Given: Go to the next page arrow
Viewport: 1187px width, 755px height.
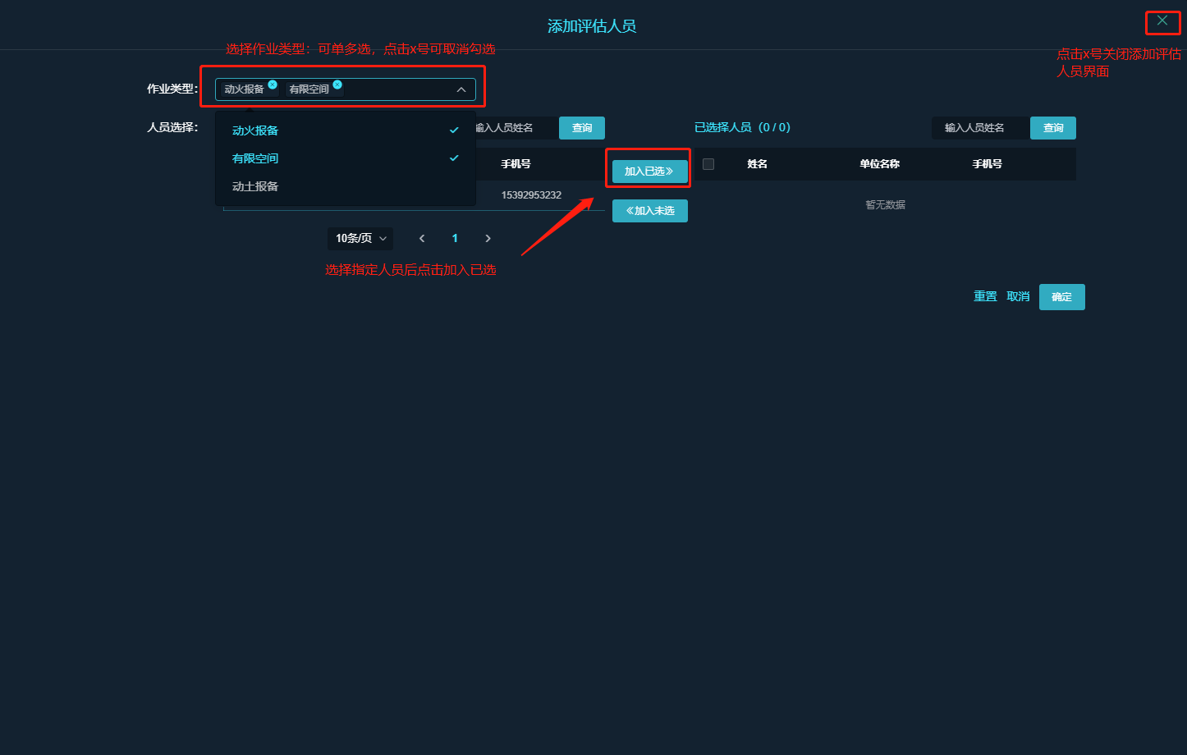Looking at the screenshot, I should tap(488, 239).
